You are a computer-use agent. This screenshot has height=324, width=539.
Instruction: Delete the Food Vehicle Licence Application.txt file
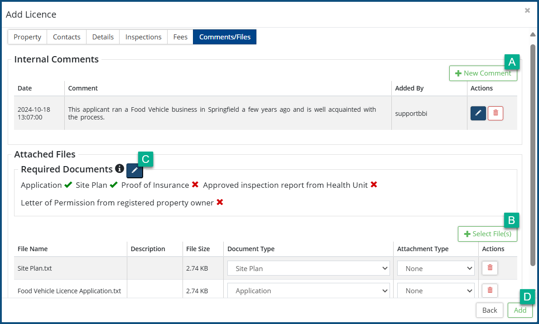tap(490, 291)
